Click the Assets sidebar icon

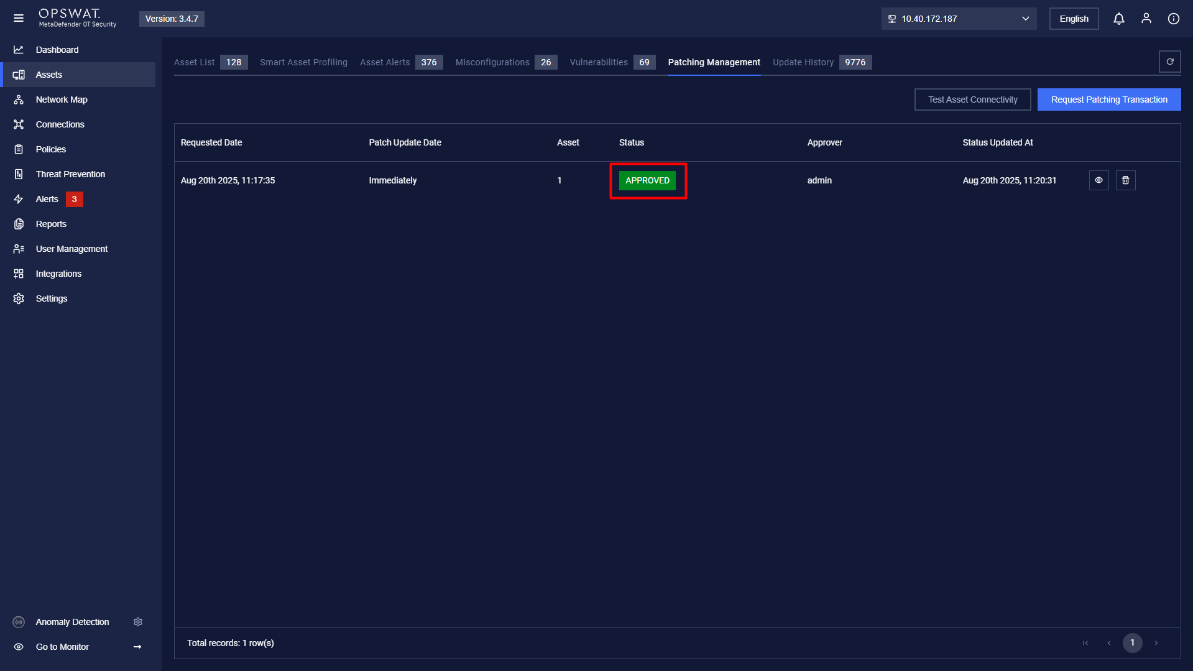tap(19, 75)
